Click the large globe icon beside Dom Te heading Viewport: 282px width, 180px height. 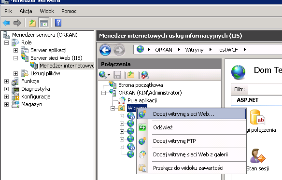click(238, 72)
